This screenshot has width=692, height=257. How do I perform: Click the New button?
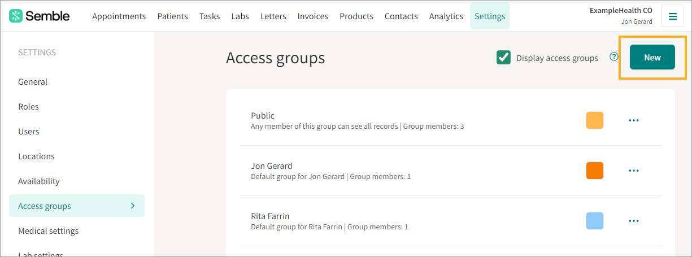click(x=652, y=57)
